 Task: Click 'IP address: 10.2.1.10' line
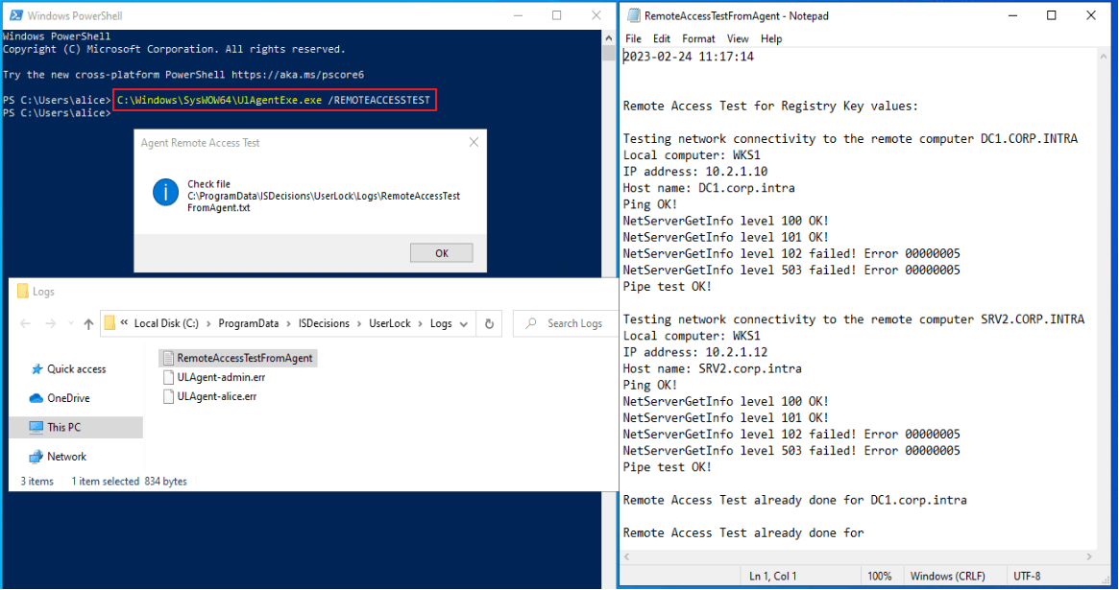click(695, 172)
